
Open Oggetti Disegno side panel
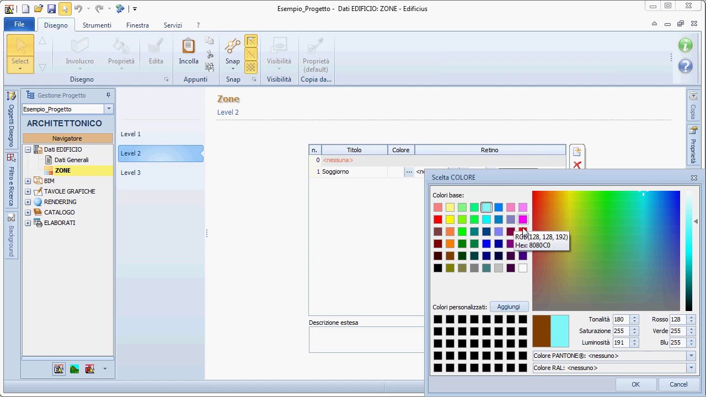(x=11, y=120)
